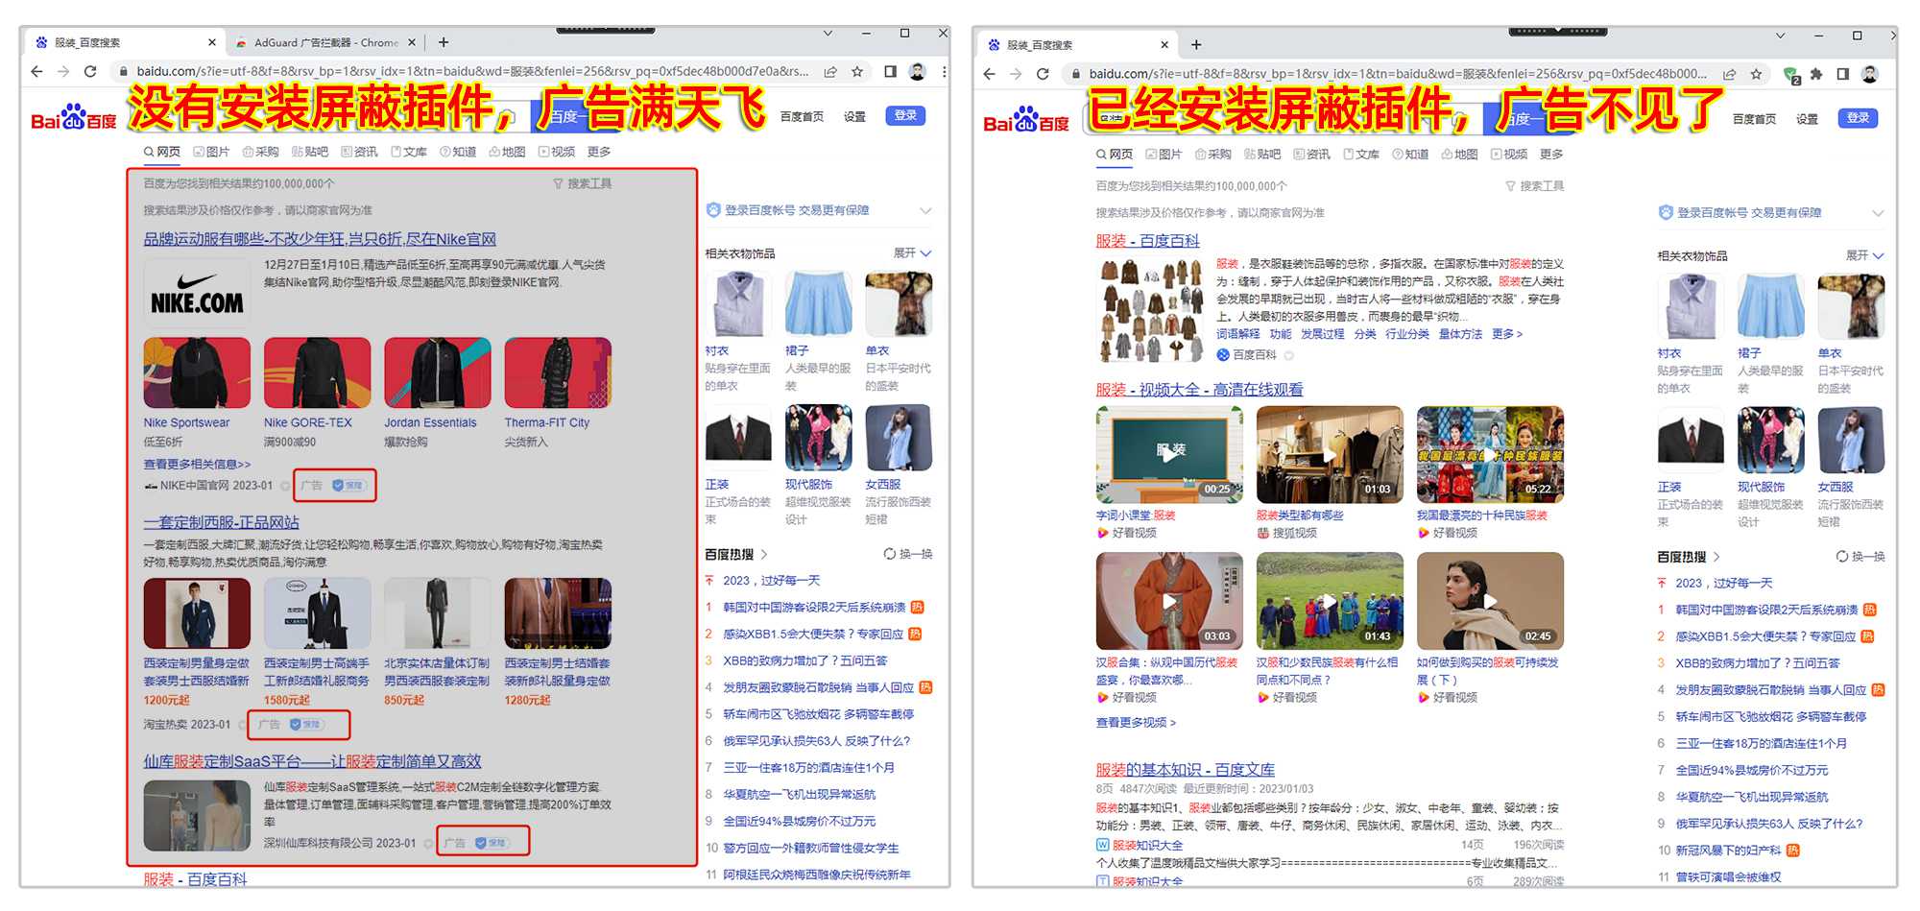Open a new tab in right window

point(1196,44)
